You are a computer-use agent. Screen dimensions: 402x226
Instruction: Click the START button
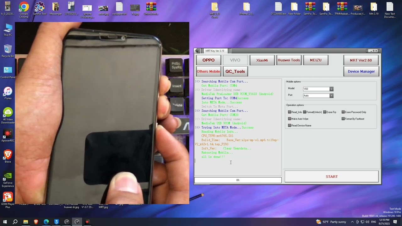click(332, 176)
